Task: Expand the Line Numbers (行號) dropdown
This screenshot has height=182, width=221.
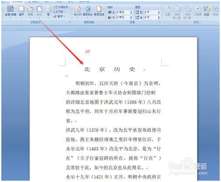Action: click(x=59, y=12)
